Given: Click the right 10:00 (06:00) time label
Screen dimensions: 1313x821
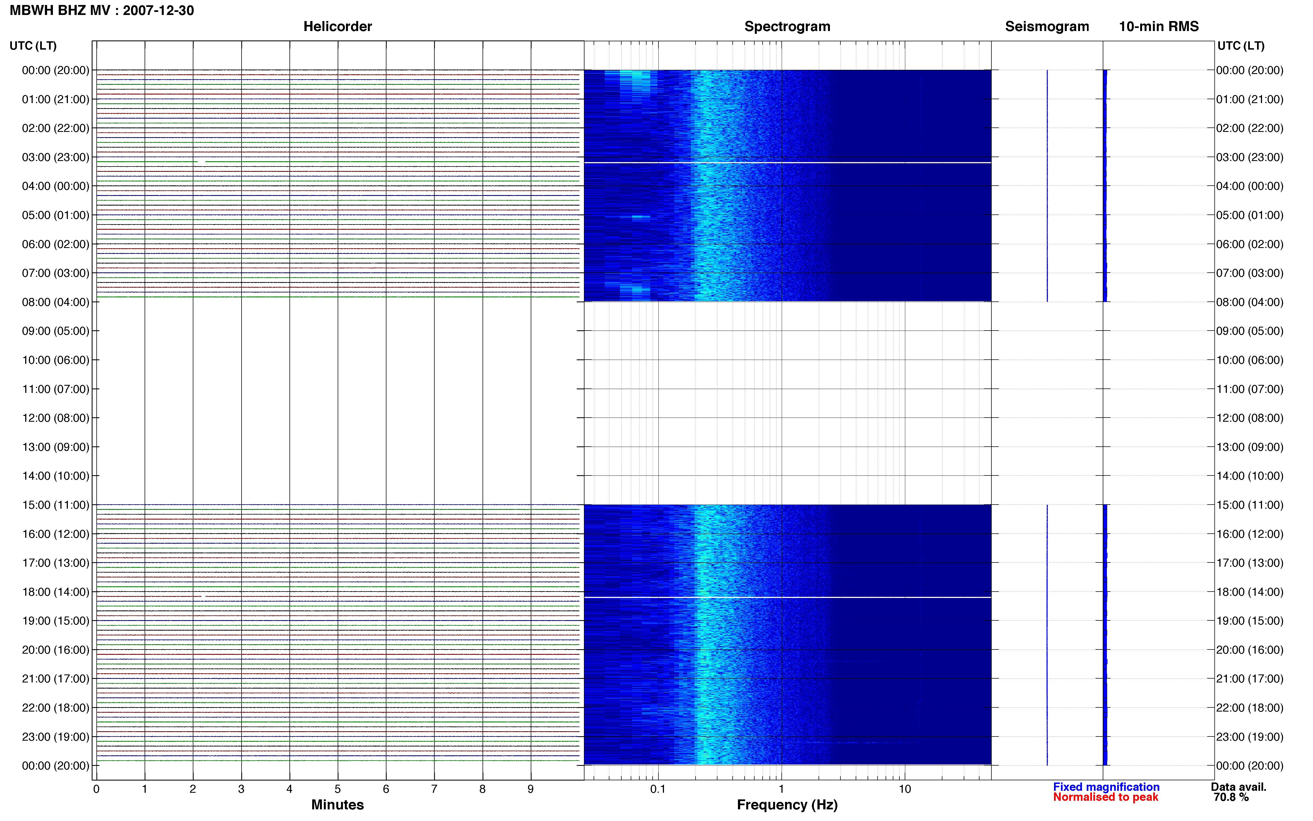Looking at the screenshot, I should coord(1250,360).
